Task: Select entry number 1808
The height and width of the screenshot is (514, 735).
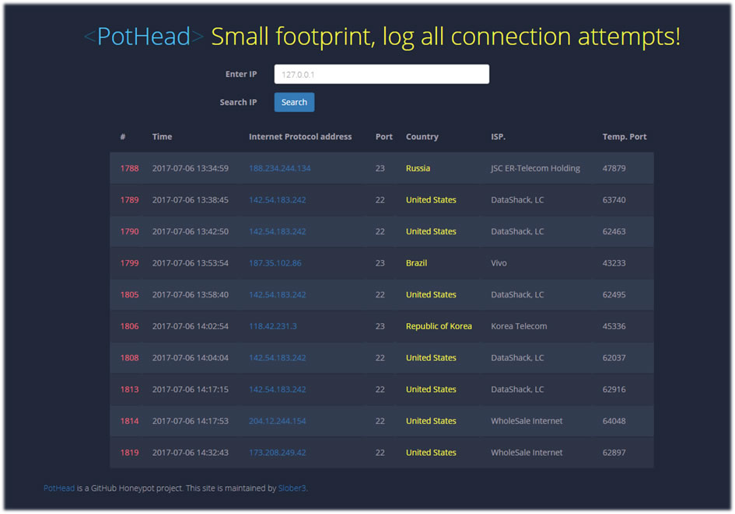Action: click(129, 358)
